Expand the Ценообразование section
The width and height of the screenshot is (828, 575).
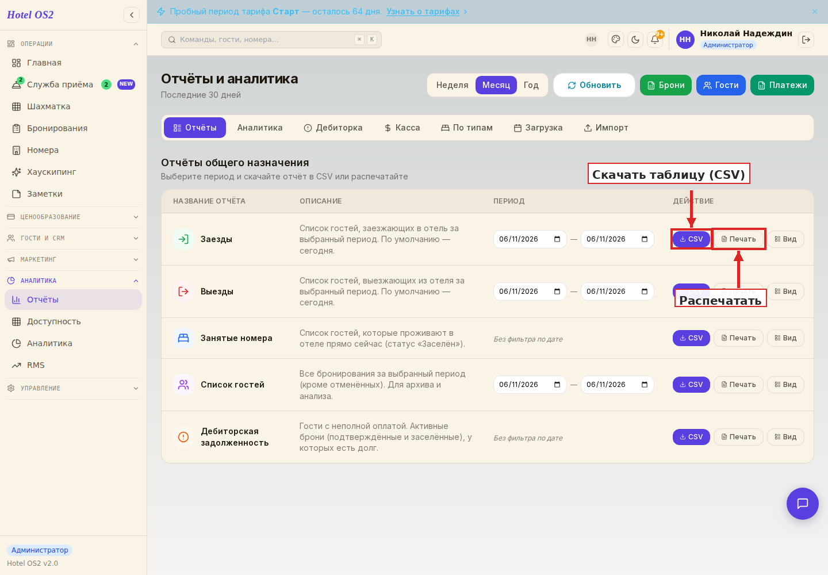73,217
